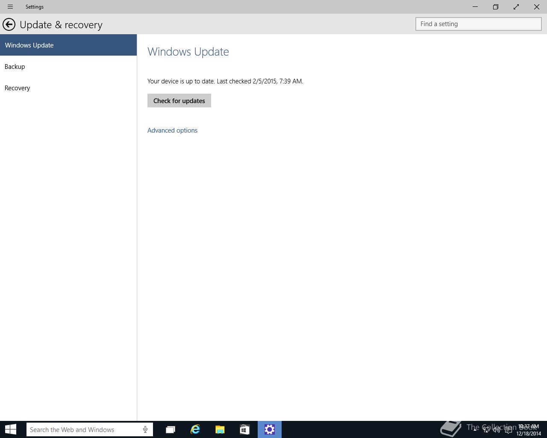
Task: Click the Update & recovery title
Action: 61,25
